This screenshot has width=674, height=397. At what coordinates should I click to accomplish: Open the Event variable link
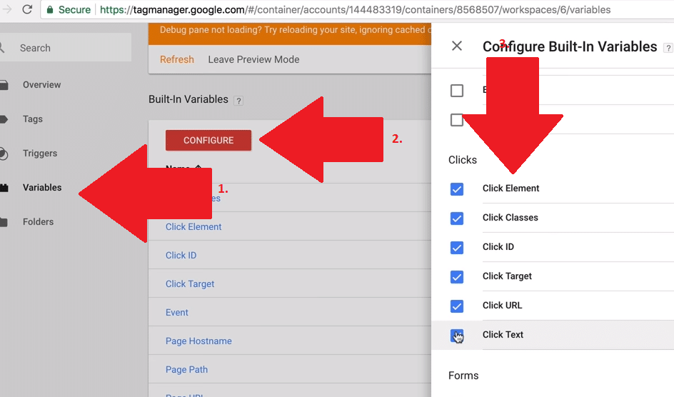coord(176,312)
